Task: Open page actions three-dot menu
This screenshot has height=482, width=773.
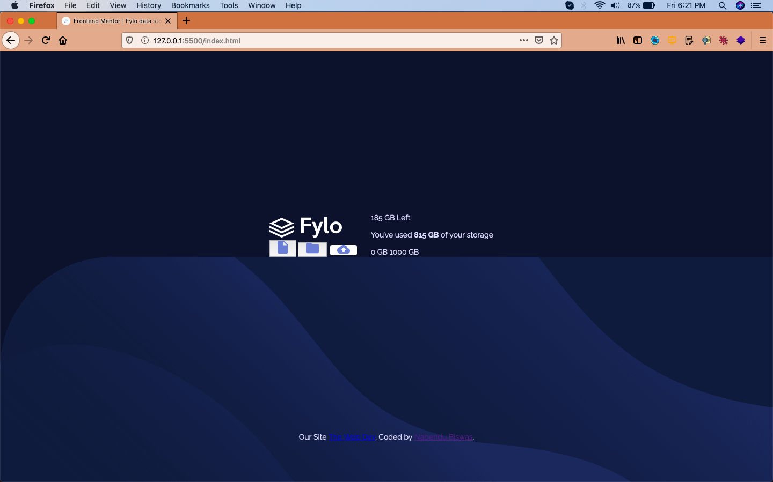Action: 524,40
